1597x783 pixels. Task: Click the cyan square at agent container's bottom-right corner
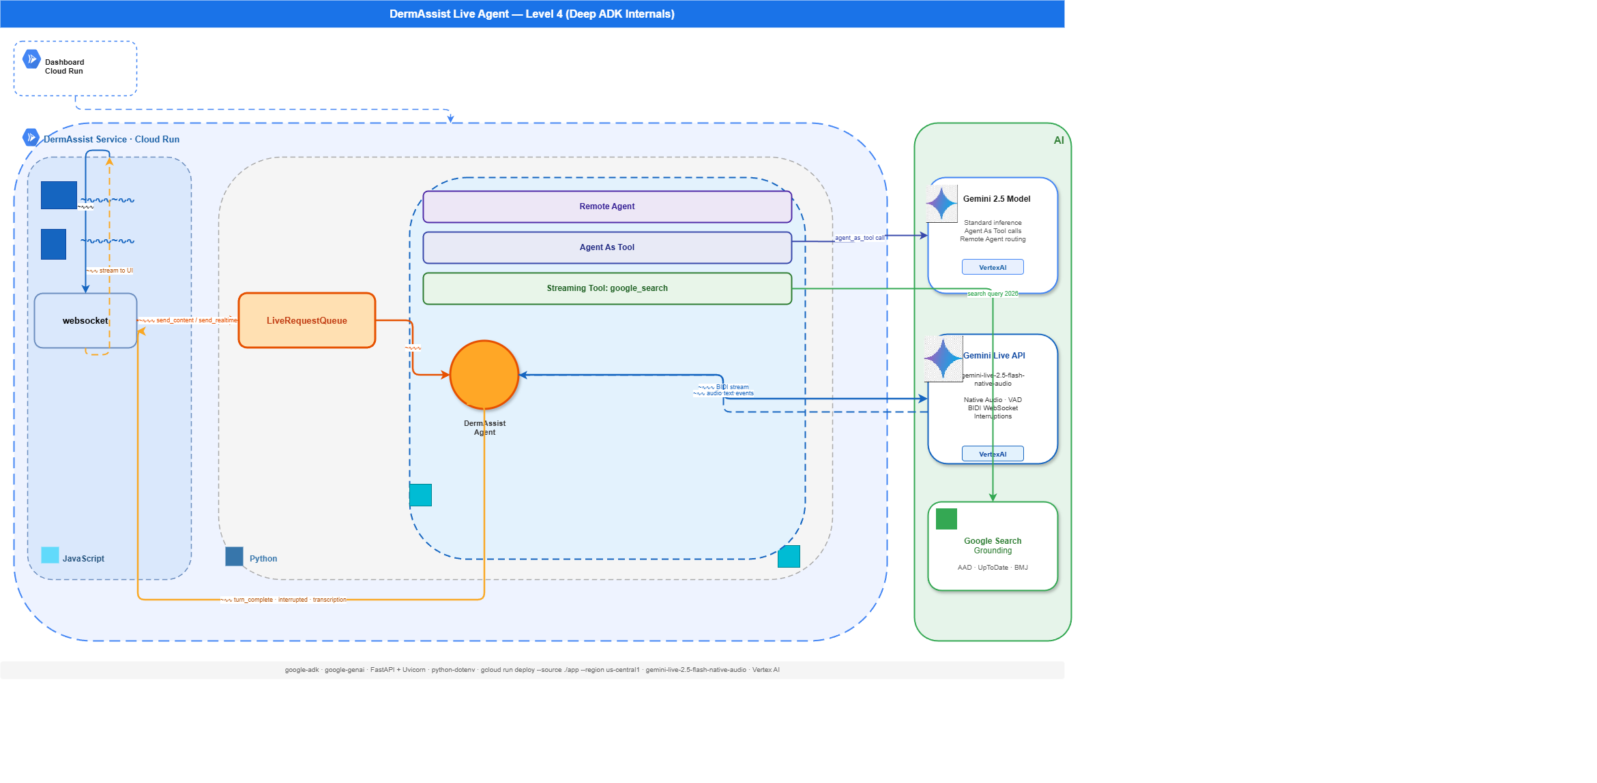(x=789, y=556)
